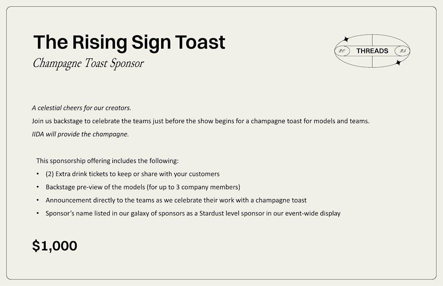The height and width of the screenshot is (286, 443).
Task: Click the $1,000 price text
Action: pyautogui.click(x=55, y=246)
